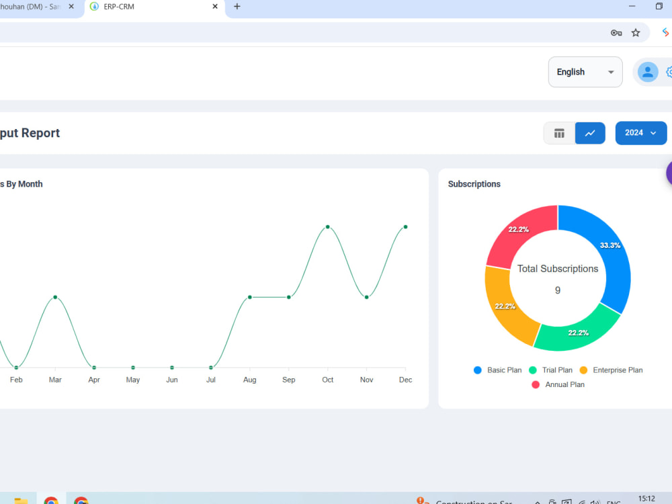Open the user profile avatar

648,72
